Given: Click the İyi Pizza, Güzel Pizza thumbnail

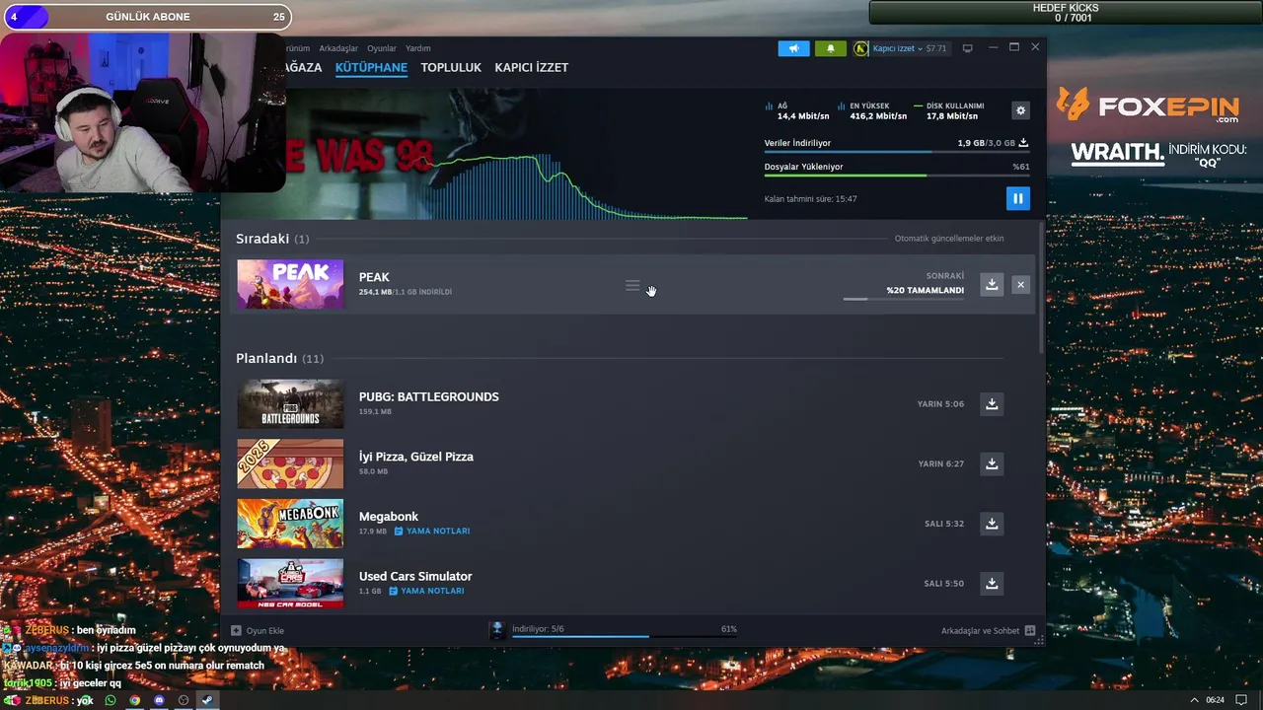Looking at the screenshot, I should click(x=290, y=463).
